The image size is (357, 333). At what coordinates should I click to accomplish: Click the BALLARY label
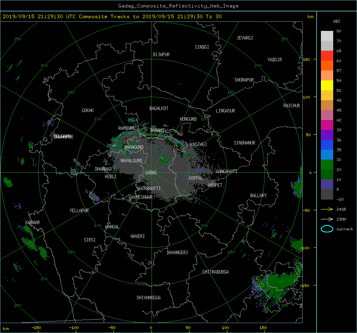click(258, 196)
